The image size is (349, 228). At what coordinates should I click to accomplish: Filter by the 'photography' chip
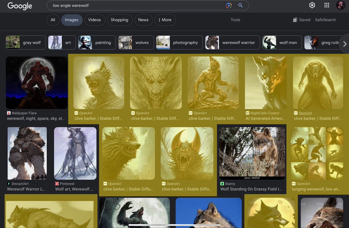179,42
